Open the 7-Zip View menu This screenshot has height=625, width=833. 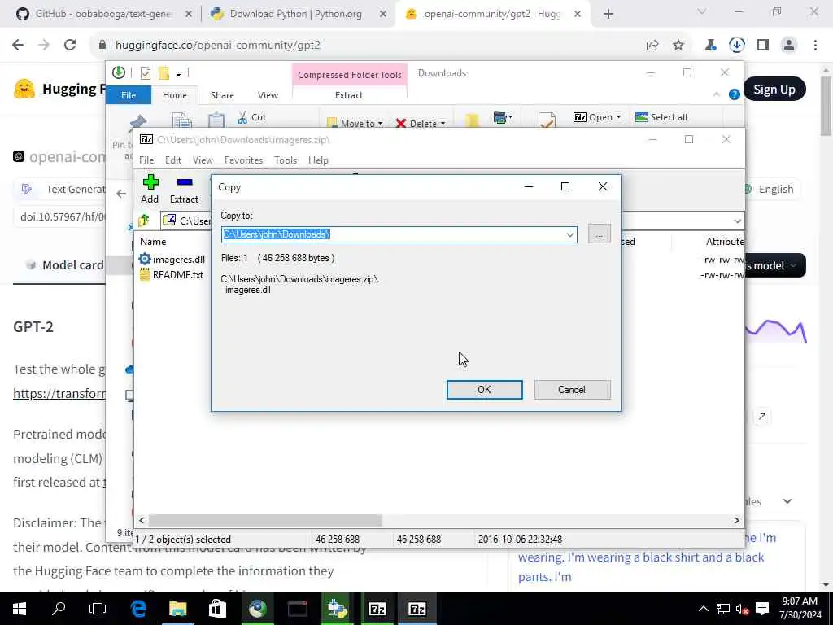203,160
